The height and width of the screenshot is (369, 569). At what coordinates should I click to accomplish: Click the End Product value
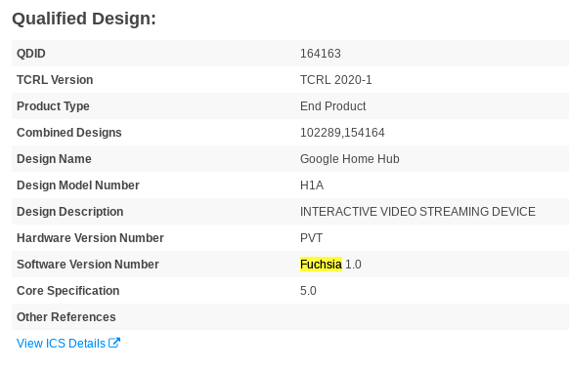pyautogui.click(x=332, y=106)
